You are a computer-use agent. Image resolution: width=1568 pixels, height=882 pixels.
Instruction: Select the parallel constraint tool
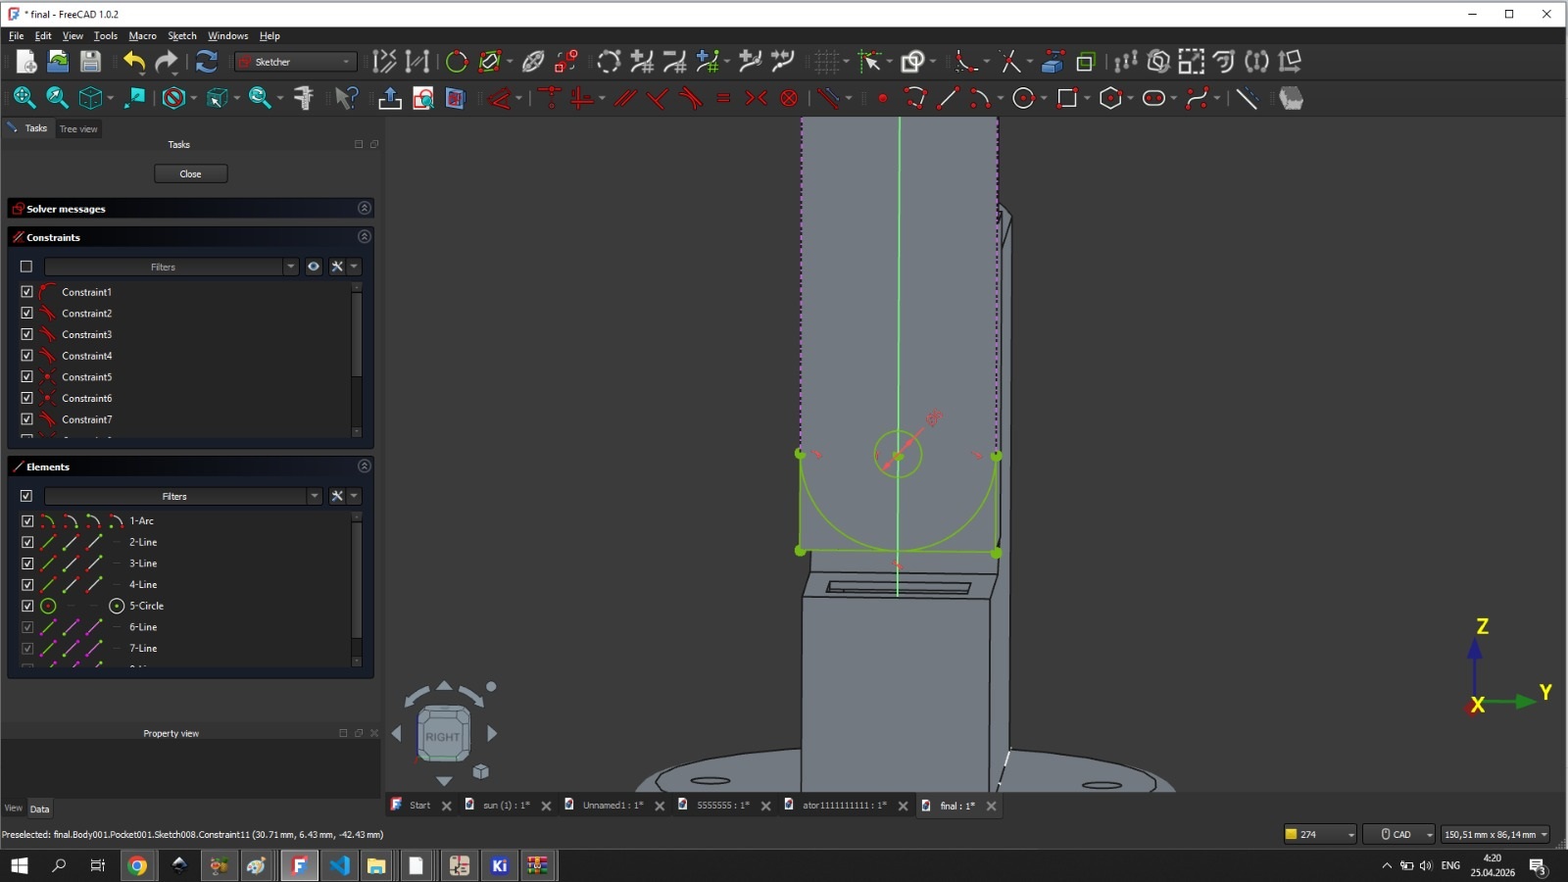click(625, 98)
